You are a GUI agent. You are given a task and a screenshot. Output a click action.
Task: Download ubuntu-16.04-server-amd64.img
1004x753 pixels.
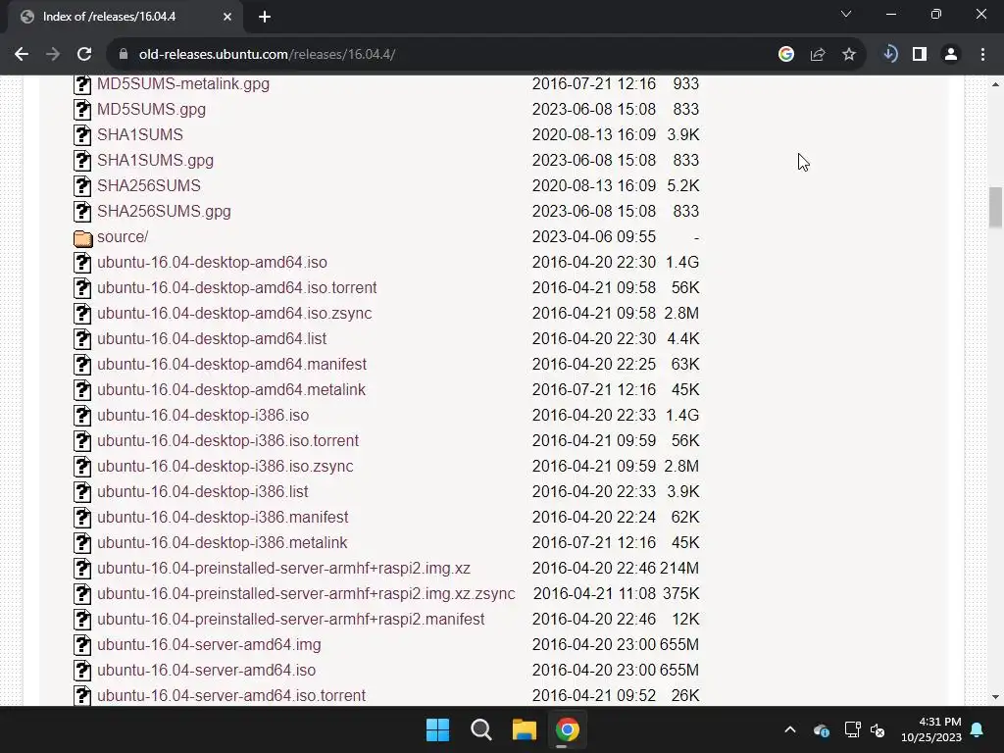pos(210,645)
